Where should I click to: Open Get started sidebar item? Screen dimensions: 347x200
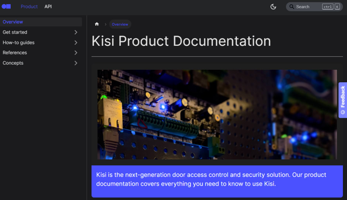click(15, 32)
